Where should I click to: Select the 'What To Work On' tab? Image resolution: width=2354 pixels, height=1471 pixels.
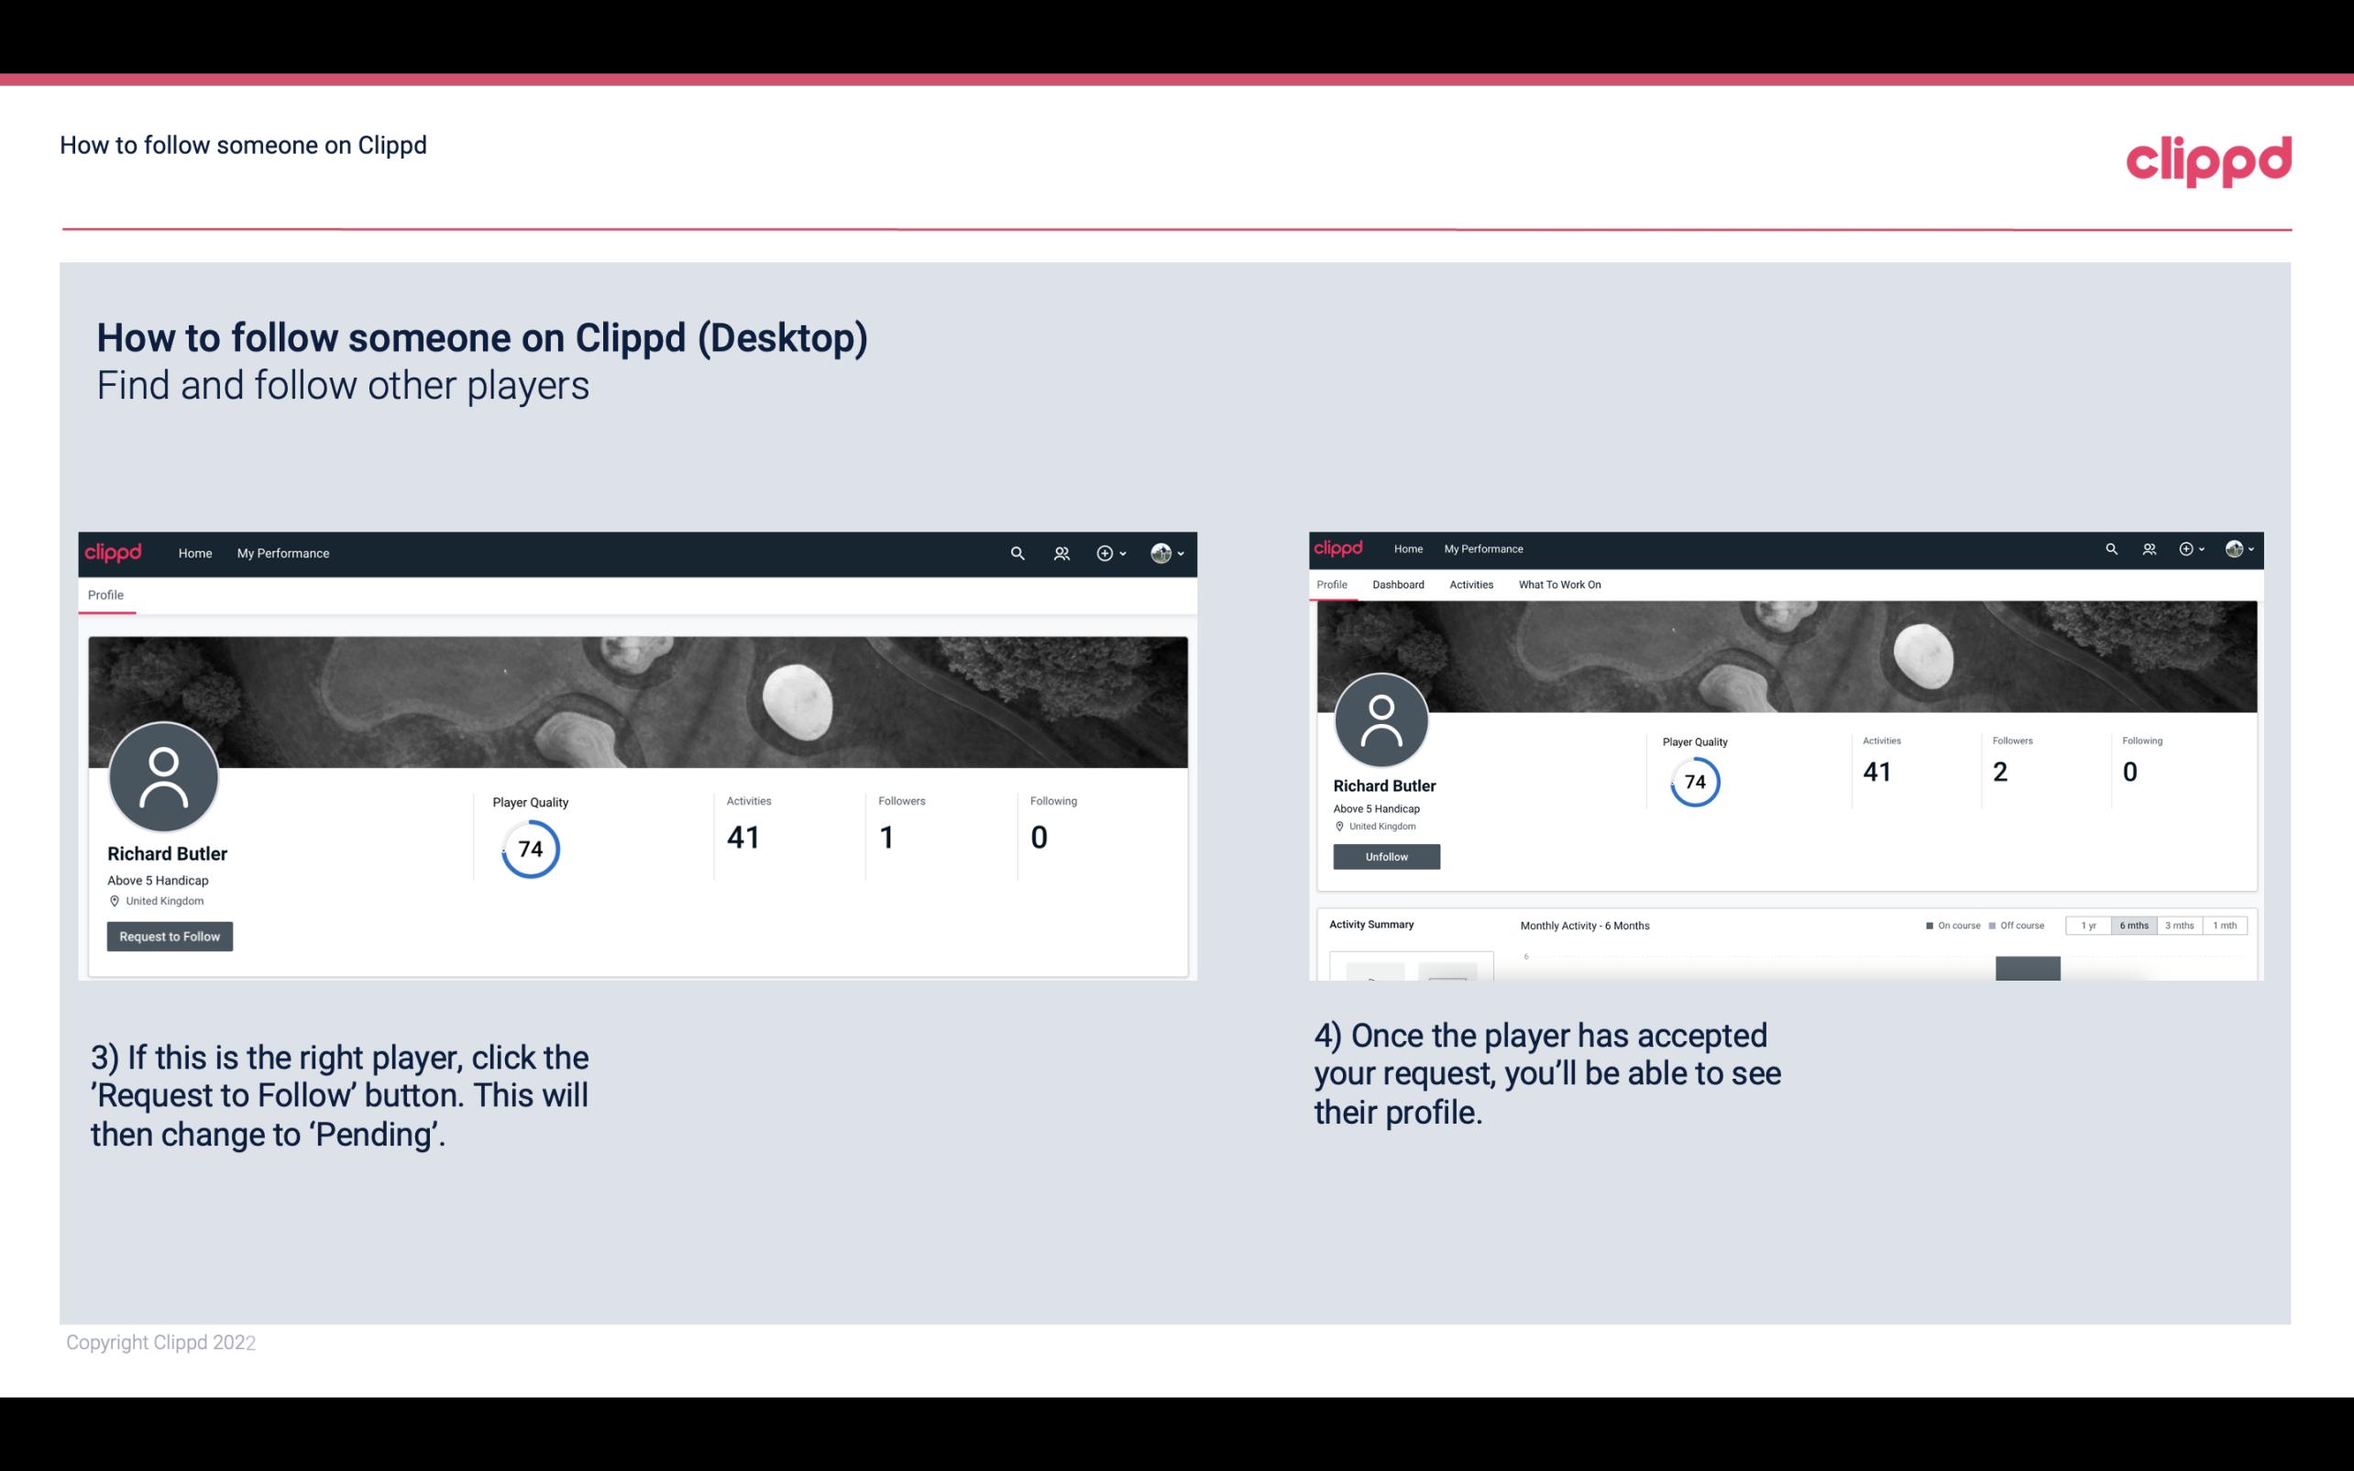point(1559,585)
